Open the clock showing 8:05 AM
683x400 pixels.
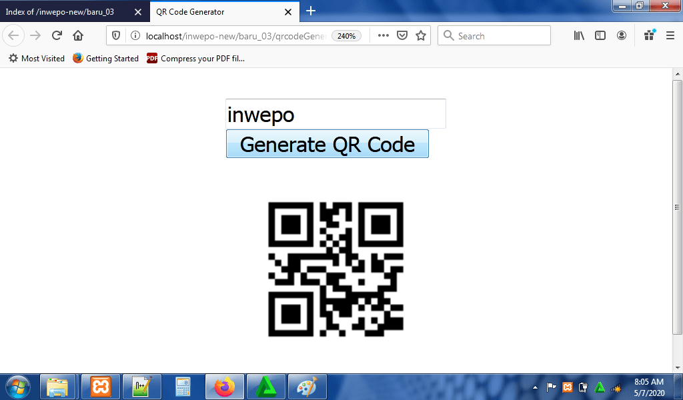(x=648, y=387)
